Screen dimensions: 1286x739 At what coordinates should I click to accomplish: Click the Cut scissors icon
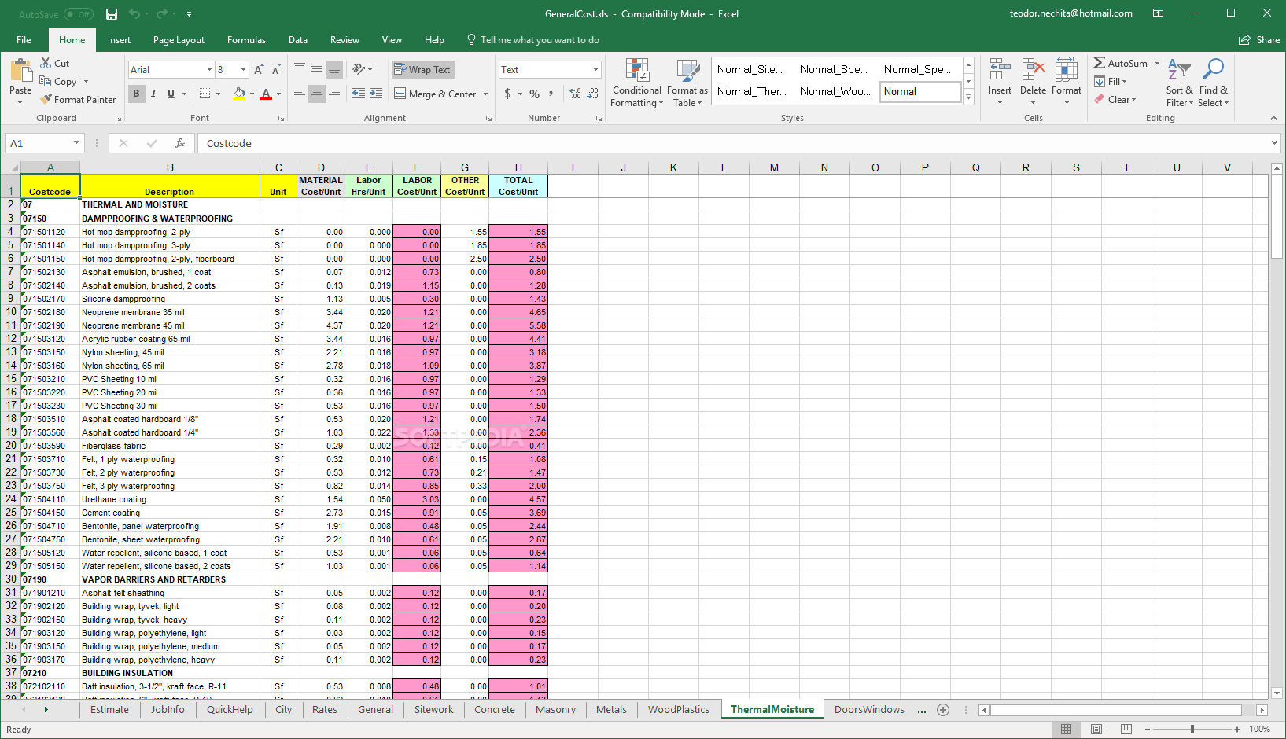pos(46,63)
